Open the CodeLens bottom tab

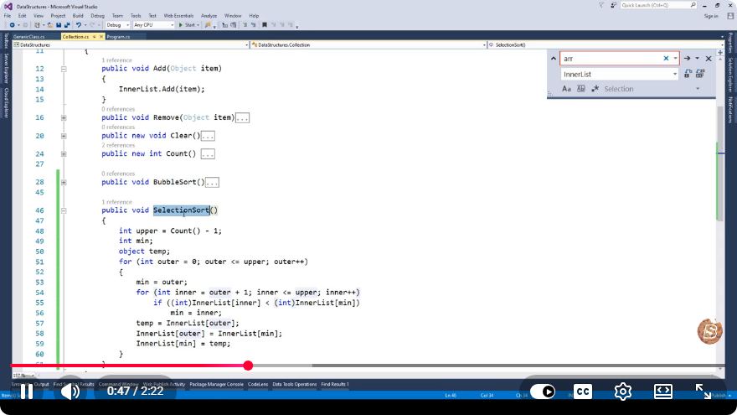click(258, 384)
